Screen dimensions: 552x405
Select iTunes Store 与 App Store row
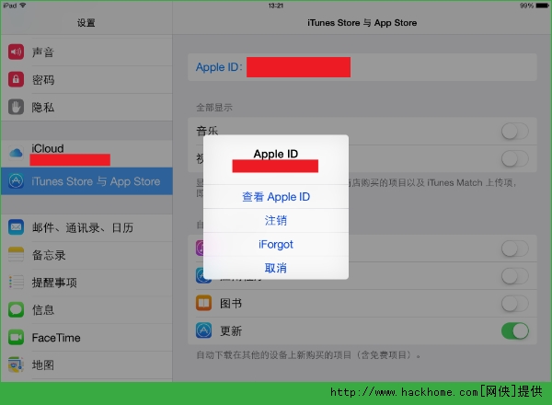pos(86,181)
